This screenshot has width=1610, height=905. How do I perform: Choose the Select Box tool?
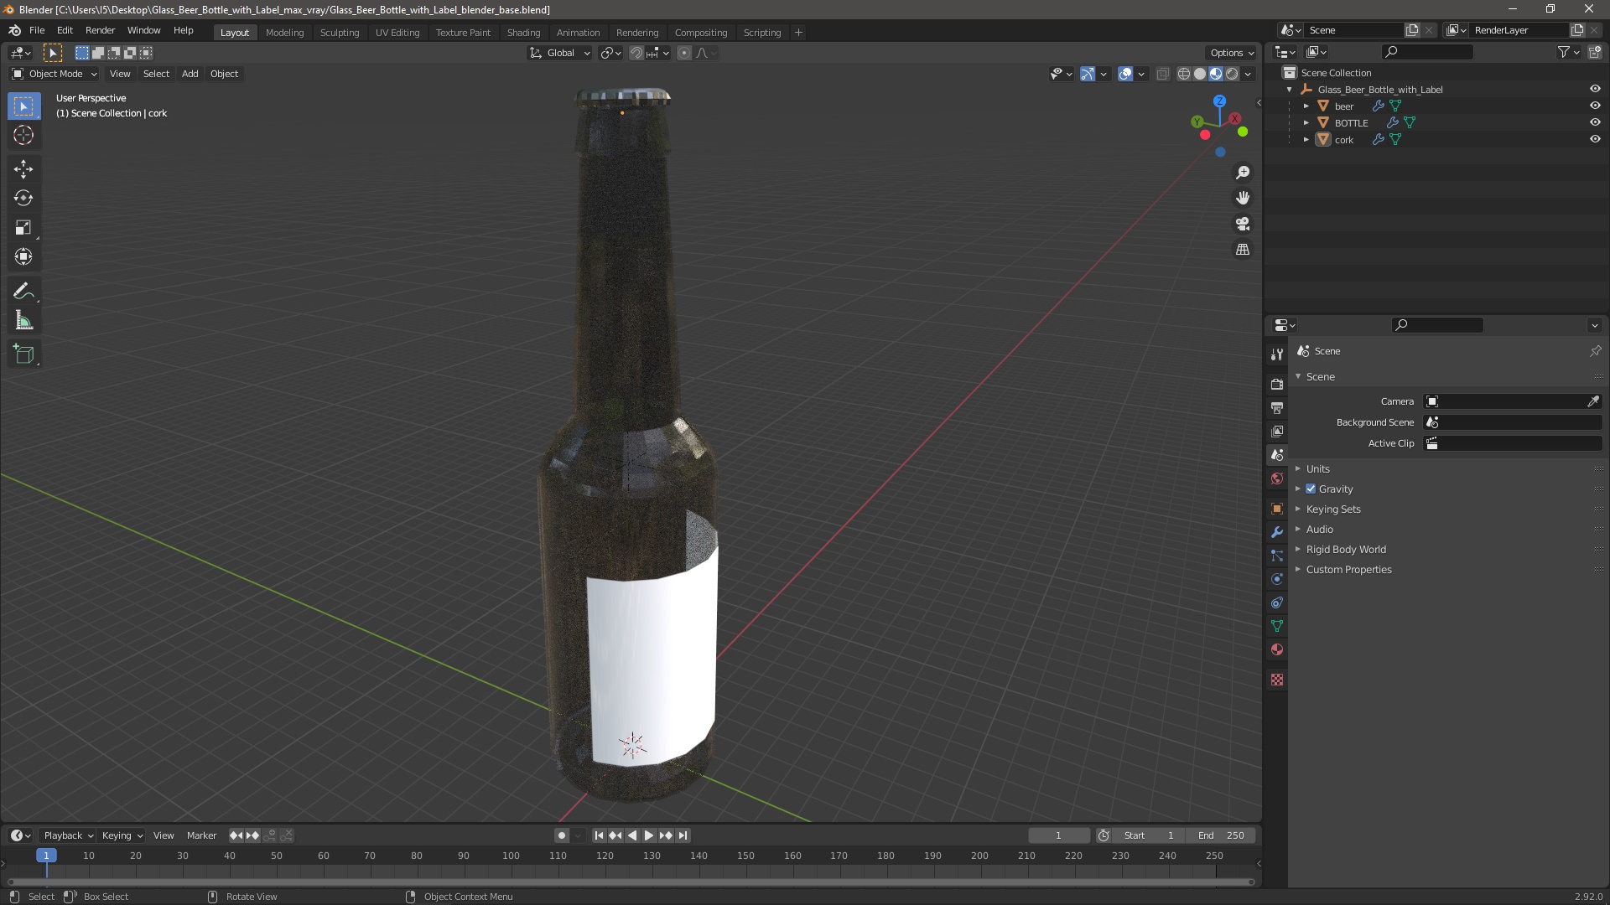23,106
